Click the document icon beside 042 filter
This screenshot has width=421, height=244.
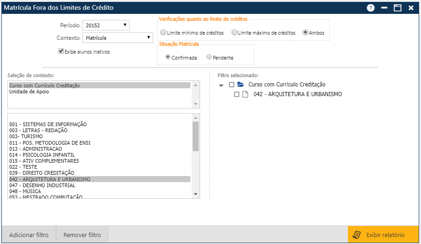245,94
